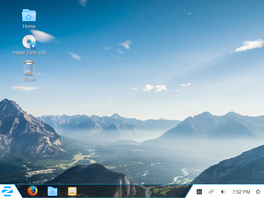The width and height of the screenshot is (264, 198).
Task: Launch Firefox from the taskbar
Action: tap(32, 191)
